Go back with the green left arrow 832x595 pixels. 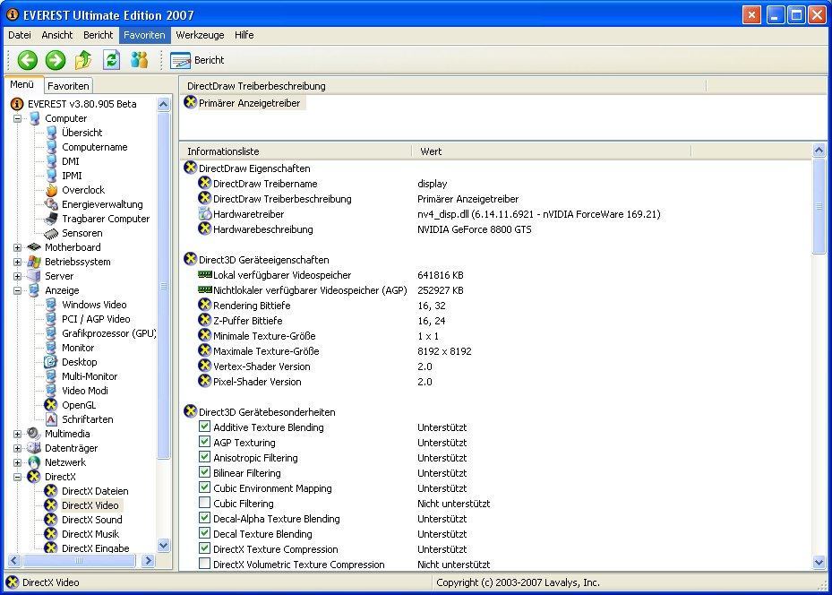[28, 60]
